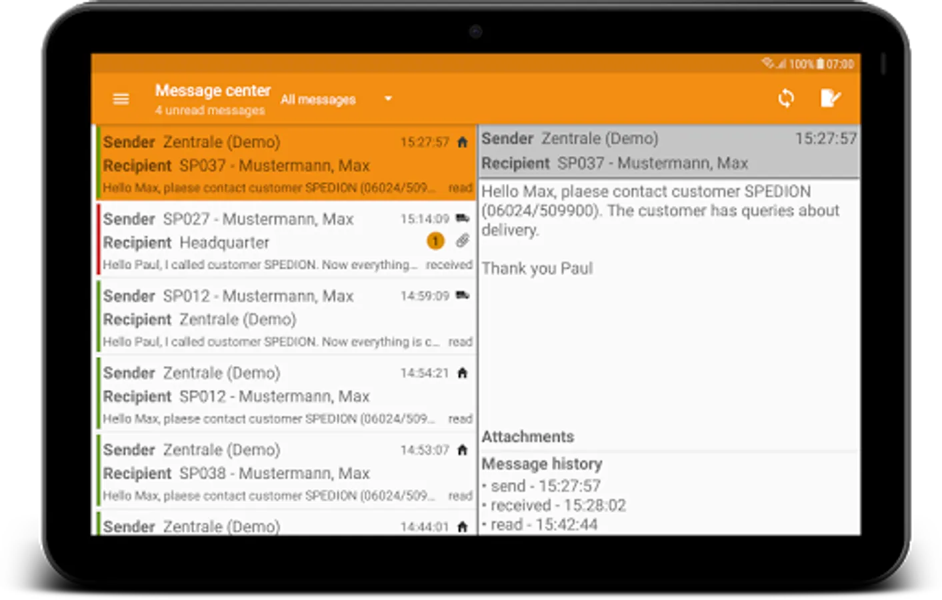This screenshot has height=600, width=942.
Task: Refresh messages with the sync icon
Action: coord(786,99)
